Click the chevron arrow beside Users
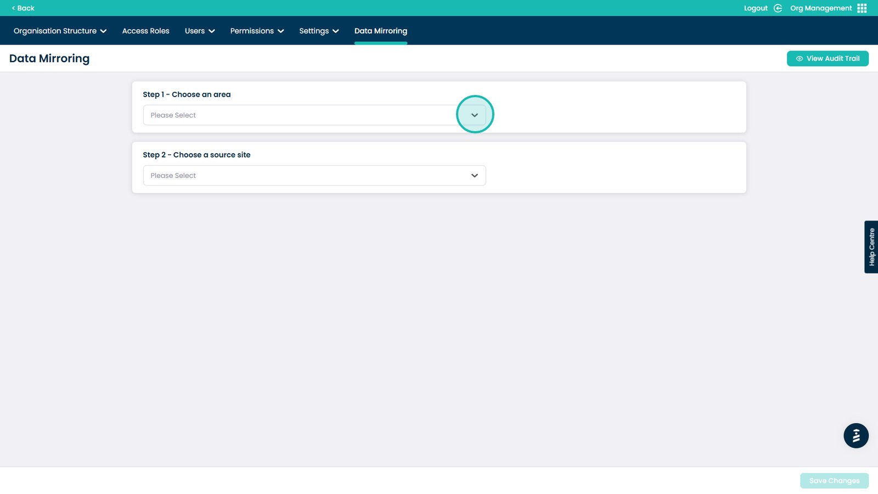 tap(212, 31)
